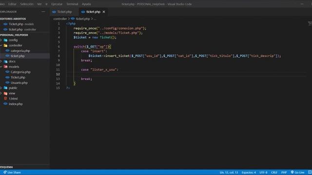Open notifications icon in status bar
312x175 pixels.
(x=310, y=173)
